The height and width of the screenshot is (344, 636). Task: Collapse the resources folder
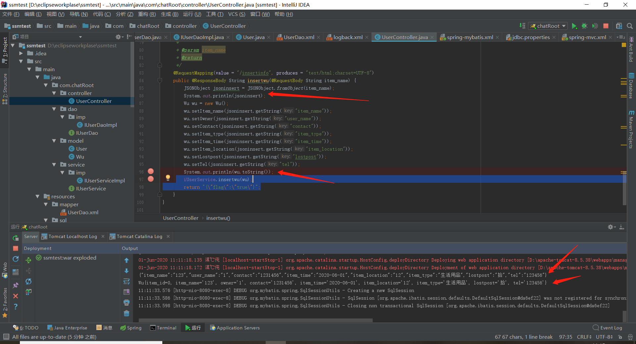(37, 197)
